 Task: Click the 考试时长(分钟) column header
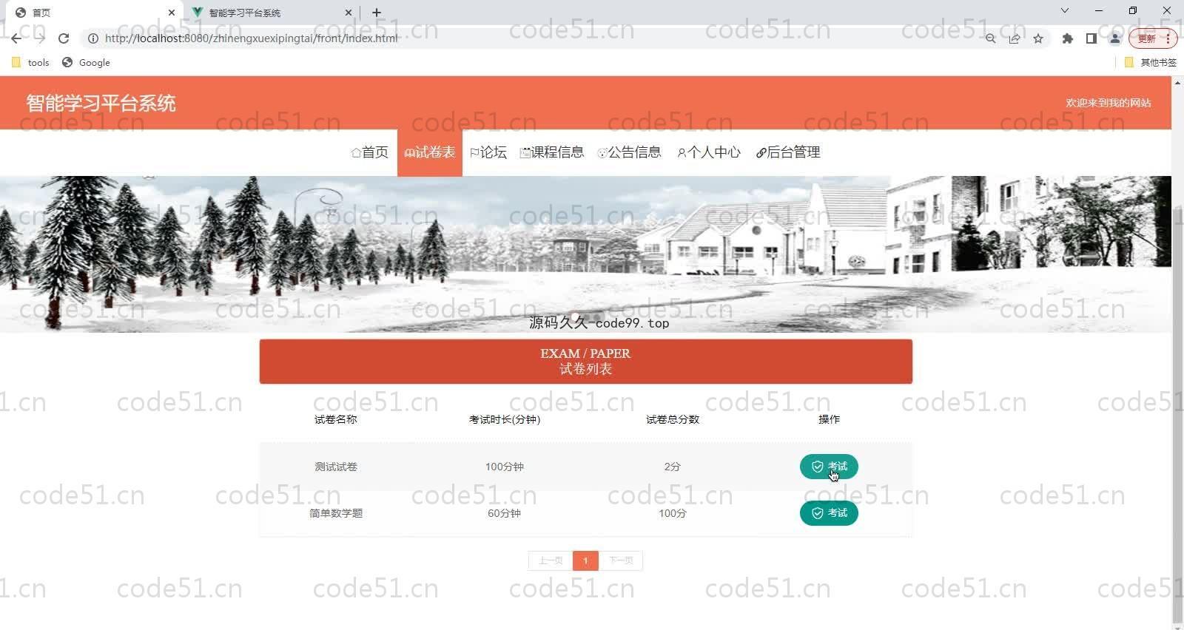click(x=505, y=419)
